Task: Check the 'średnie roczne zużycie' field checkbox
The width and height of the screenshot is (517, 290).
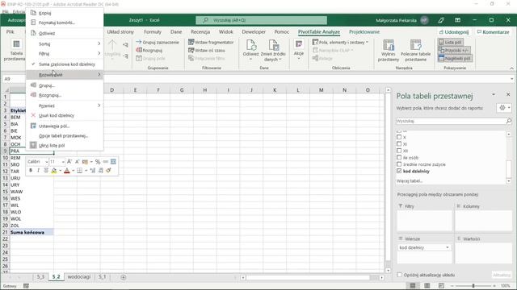Action: coord(399,164)
